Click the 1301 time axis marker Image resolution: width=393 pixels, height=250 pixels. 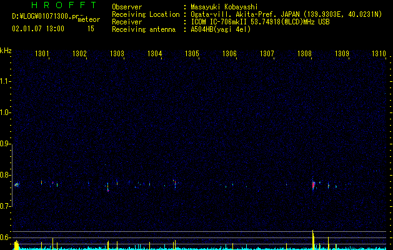tap(42, 53)
